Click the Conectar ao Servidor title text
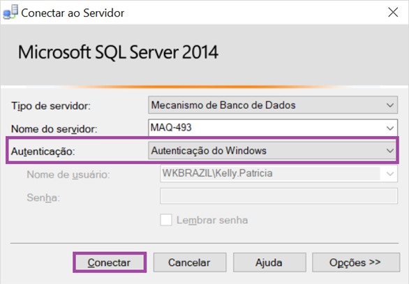Screen dimensions: 409x284 point(73,13)
